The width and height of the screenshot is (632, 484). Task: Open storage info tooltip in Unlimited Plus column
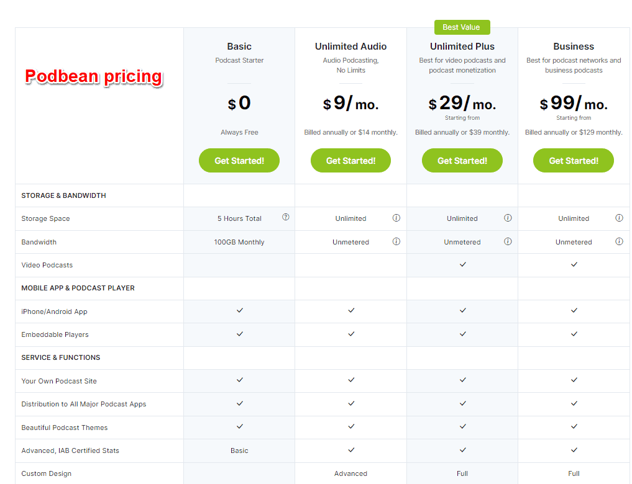click(x=508, y=217)
